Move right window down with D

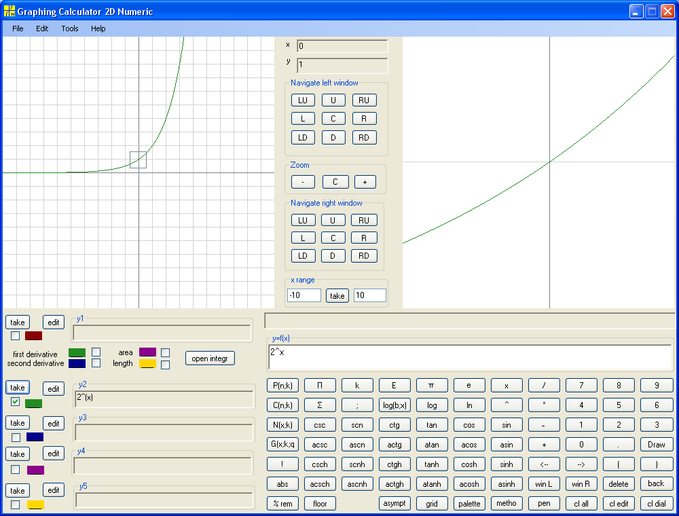[333, 256]
